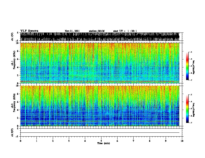This screenshot has width=205, height=158.
Task: Click time axis tick label "3"
Action: coord(69,141)
